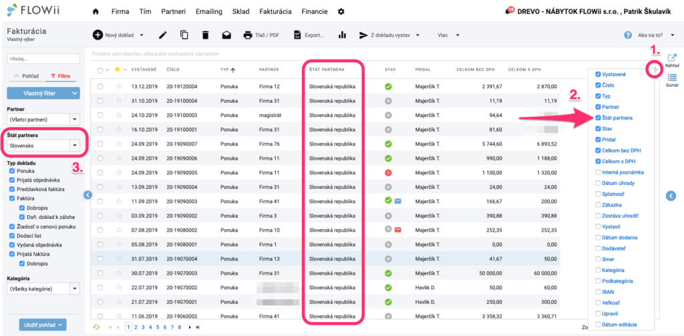Click the copy document icon
The width and height of the screenshot is (684, 336).
184,35
